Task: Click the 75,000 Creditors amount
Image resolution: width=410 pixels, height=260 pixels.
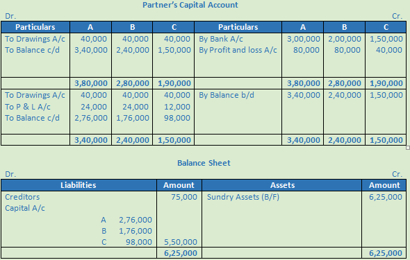Action: pyautogui.click(x=184, y=197)
